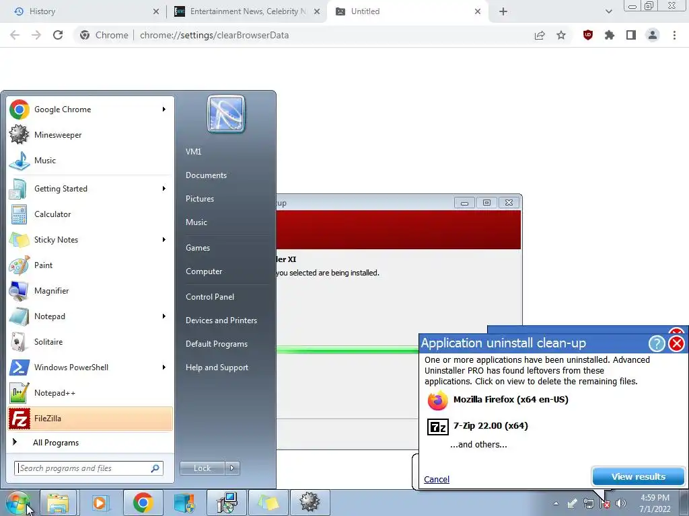Open Chrome tab search dropdown
This screenshot has width=689, height=516.
[608, 11]
